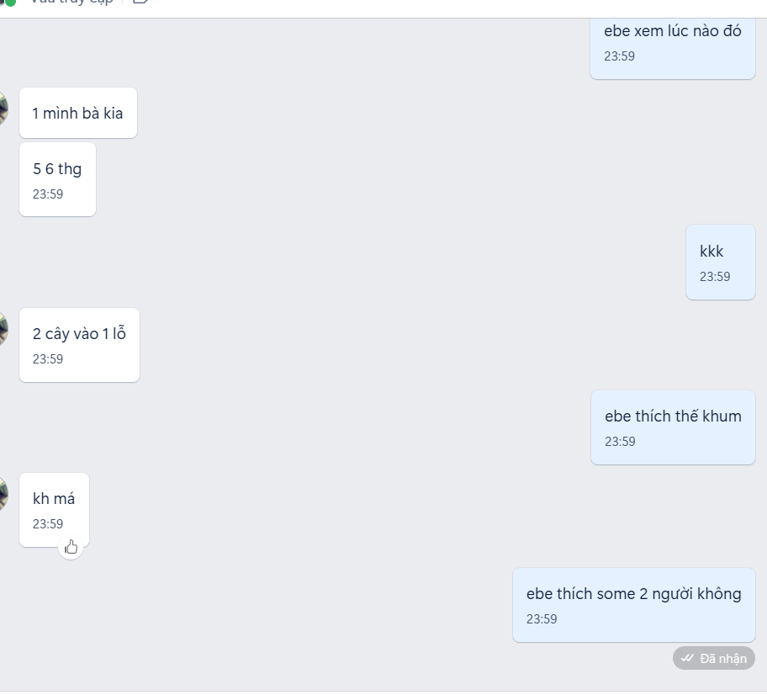The width and height of the screenshot is (767, 695).
Task: Click the 23:59 timestamp under "kkk"
Action: pos(715,277)
